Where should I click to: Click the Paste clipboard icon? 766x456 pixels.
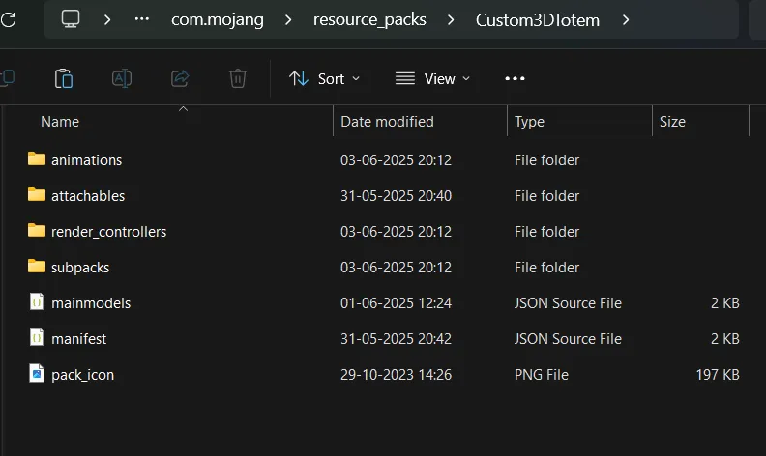pyautogui.click(x=64, y=78)
